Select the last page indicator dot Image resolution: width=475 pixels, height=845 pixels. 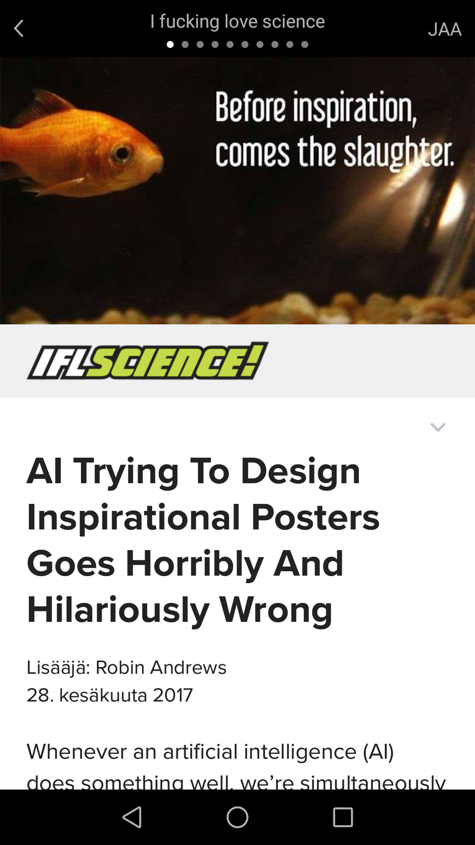[x=305, y=44]
